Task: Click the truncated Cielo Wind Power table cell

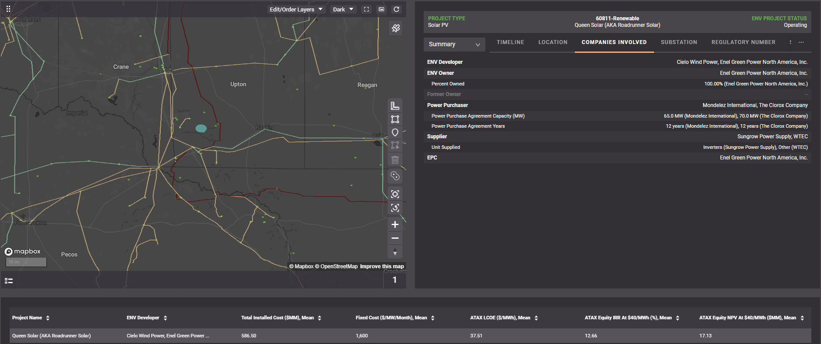Action: point(168,336)
